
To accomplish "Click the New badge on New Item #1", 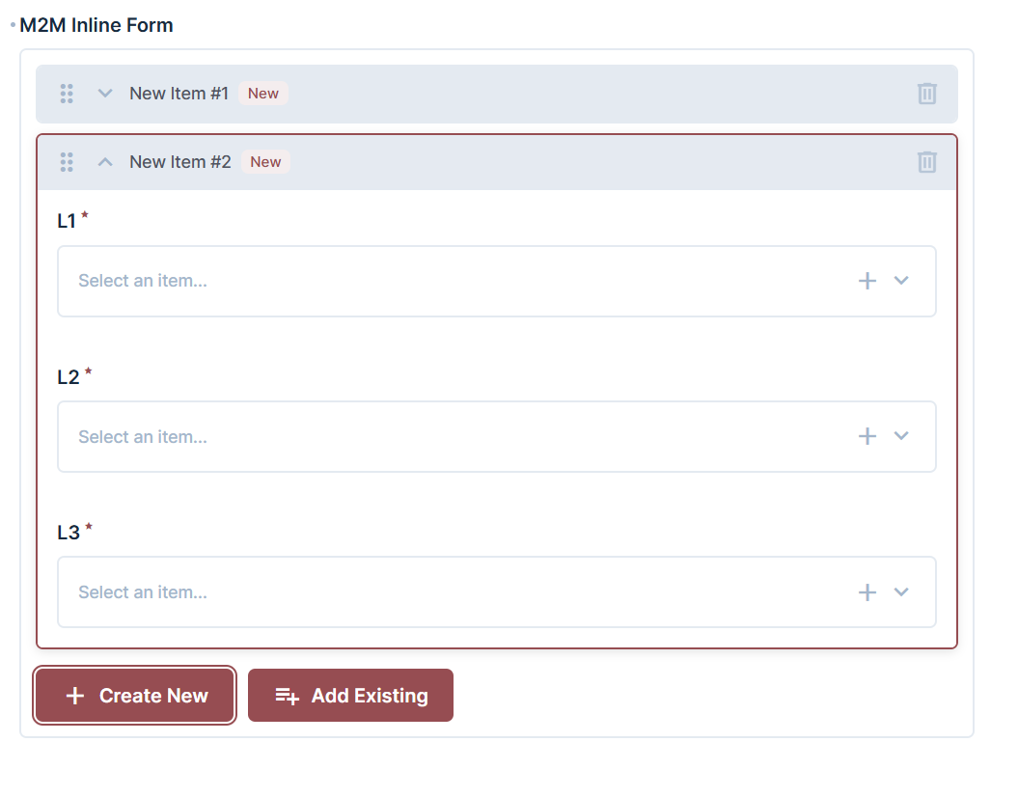I will (262, 93).
